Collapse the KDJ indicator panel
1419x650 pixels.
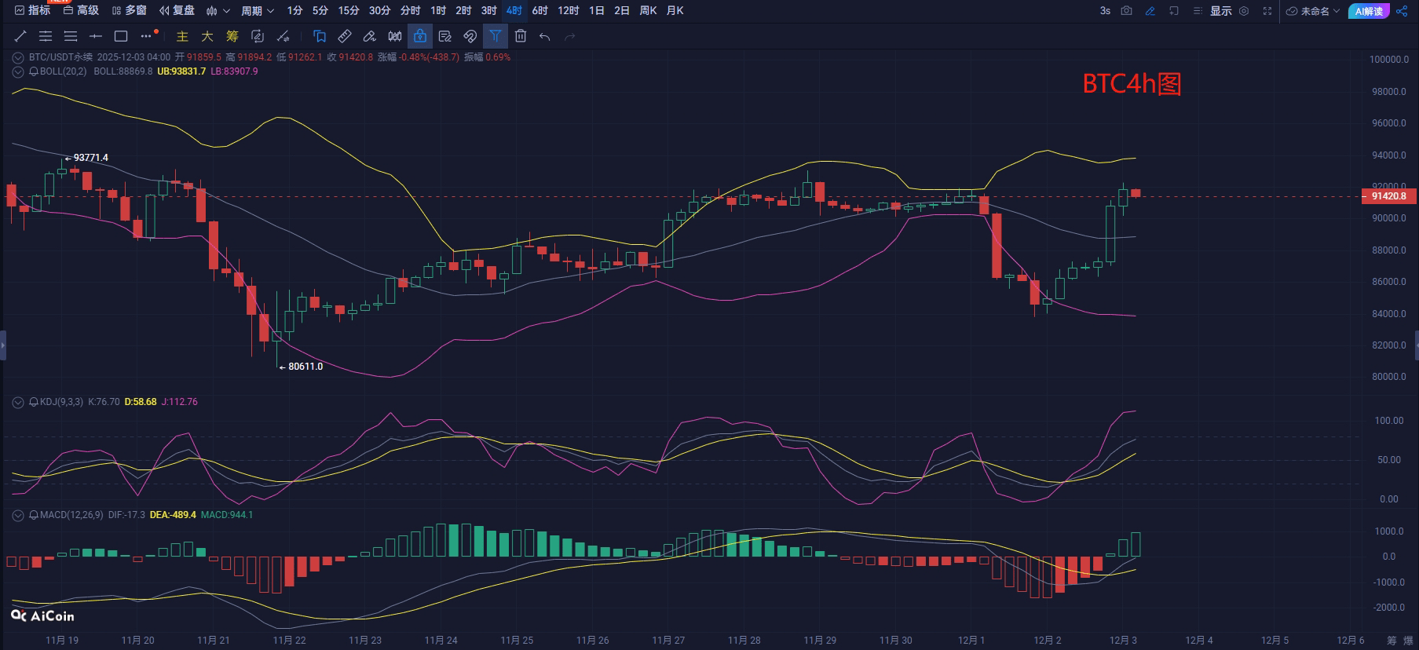point(18,402)
